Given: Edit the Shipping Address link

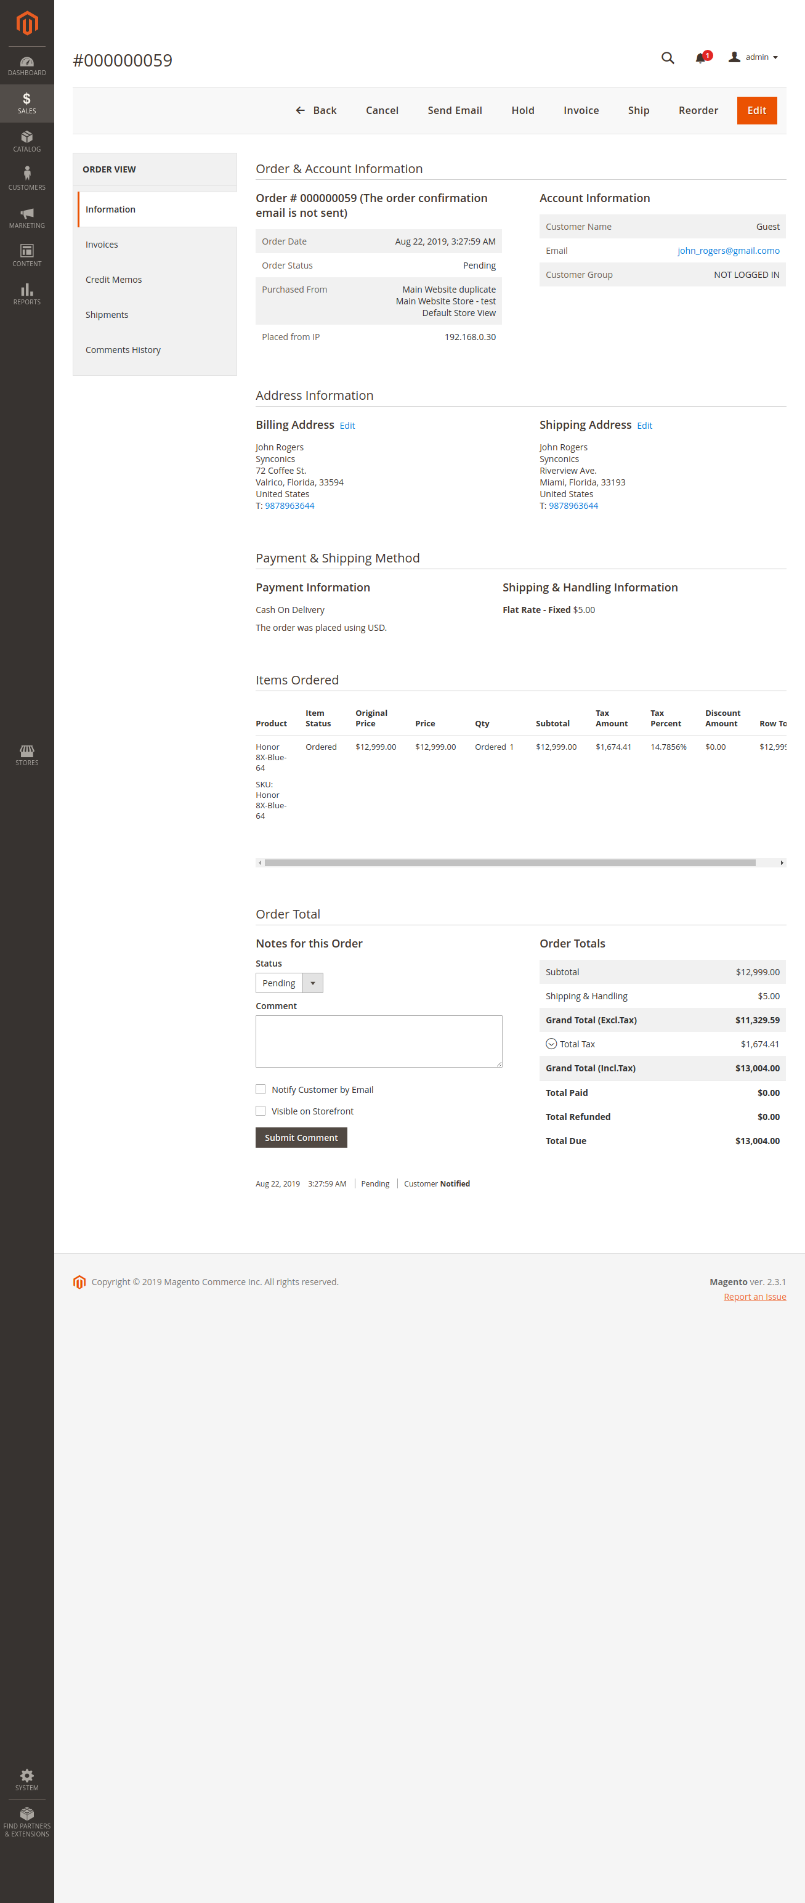Looking at the screenshot, I should coord(644,426).
